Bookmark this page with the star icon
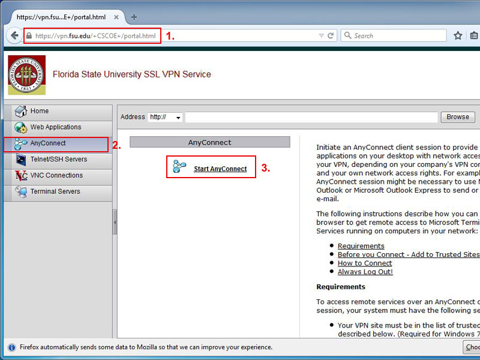This screenshot has width=480, height=360. click(x=458, y=36)
